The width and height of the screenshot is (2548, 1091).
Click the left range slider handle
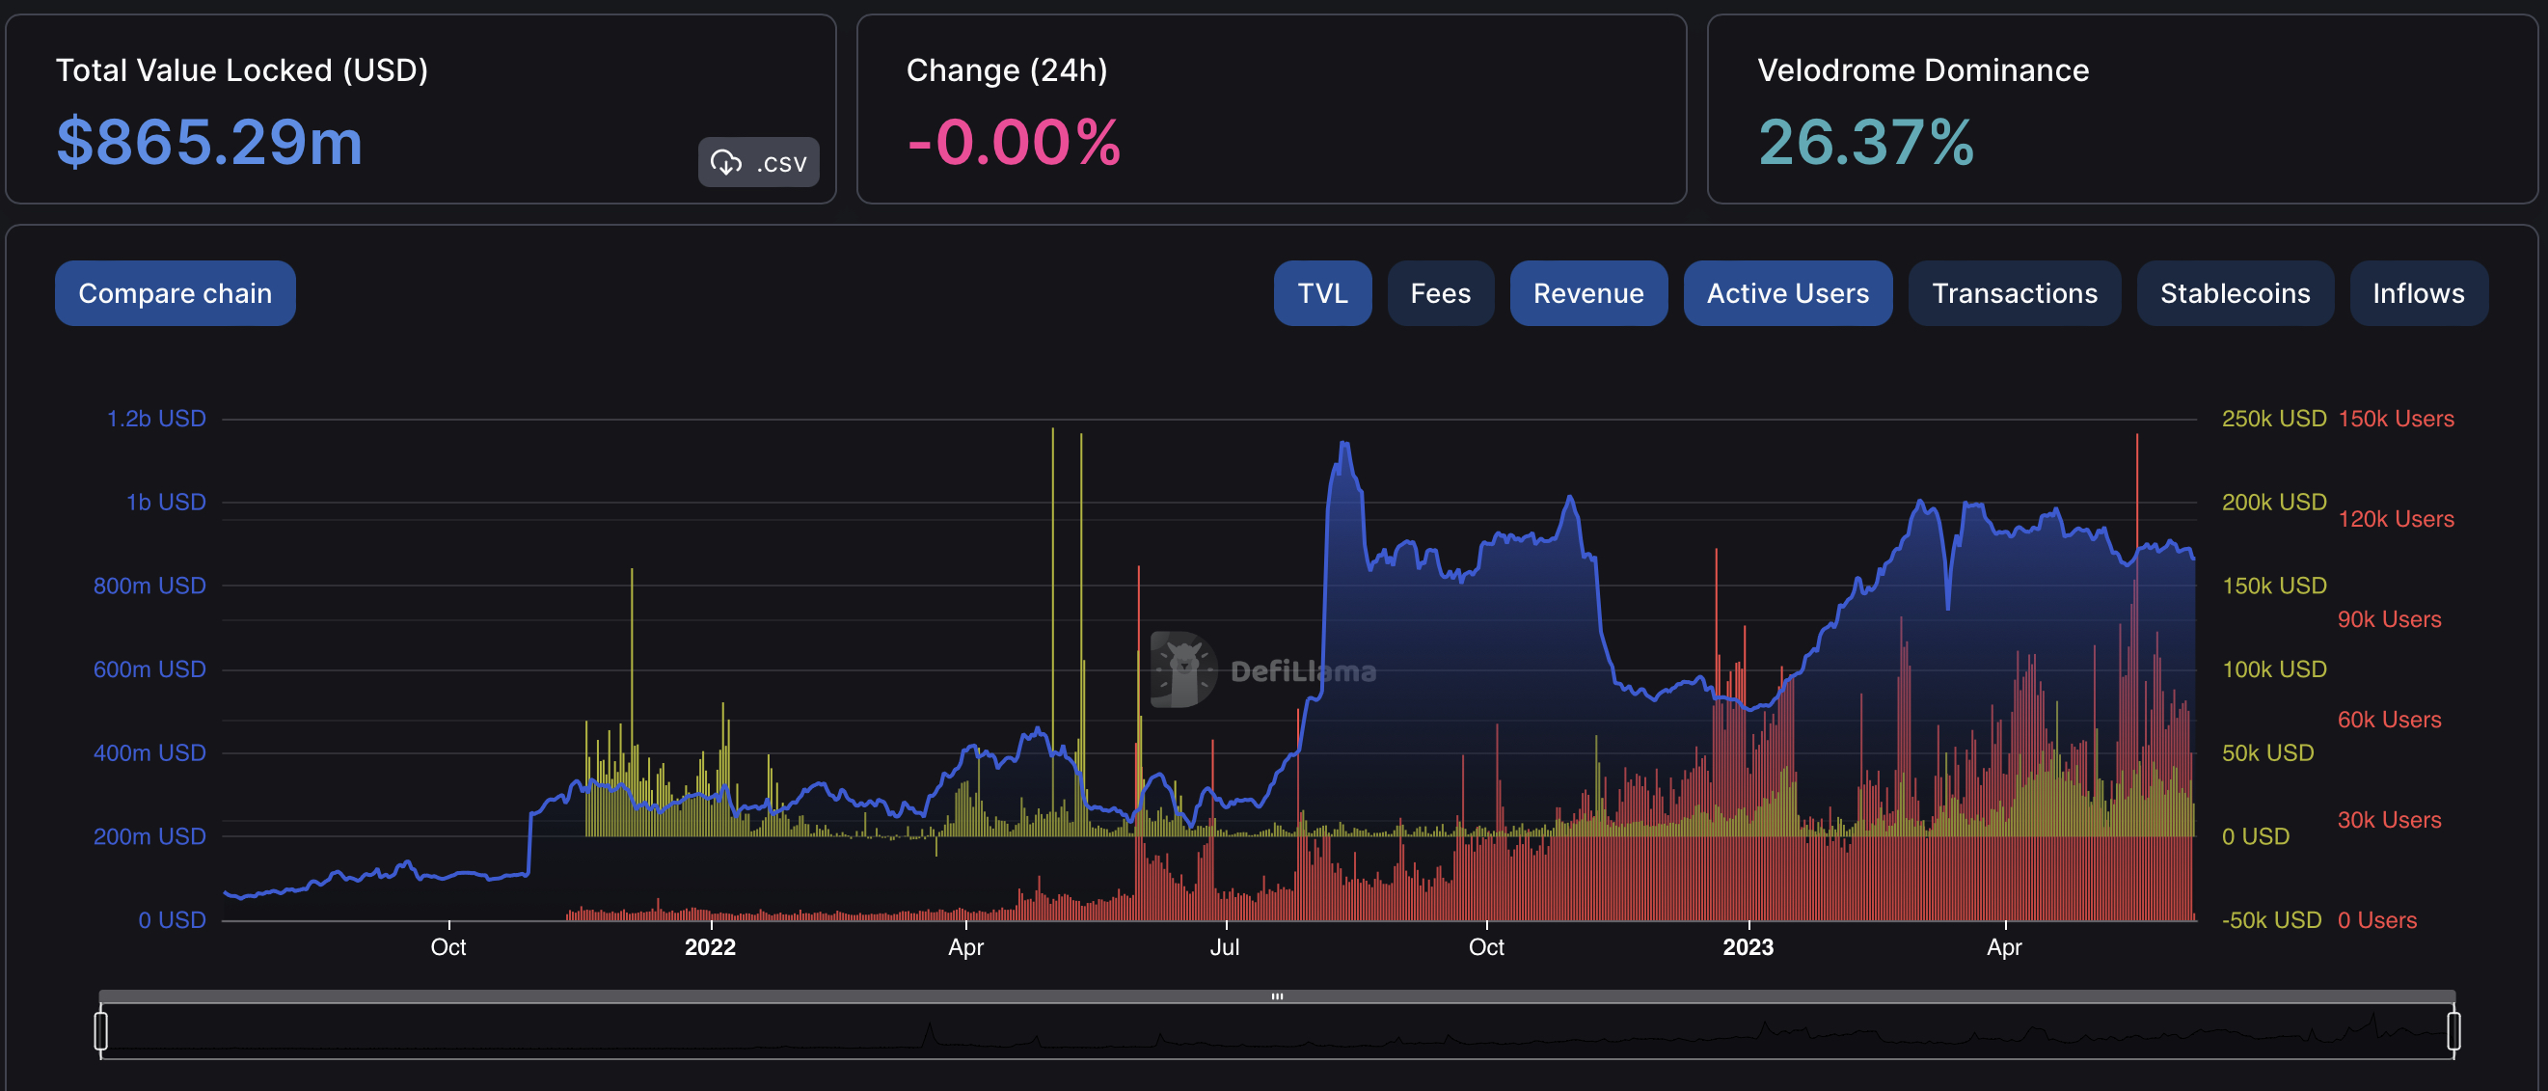(101, 1030)
